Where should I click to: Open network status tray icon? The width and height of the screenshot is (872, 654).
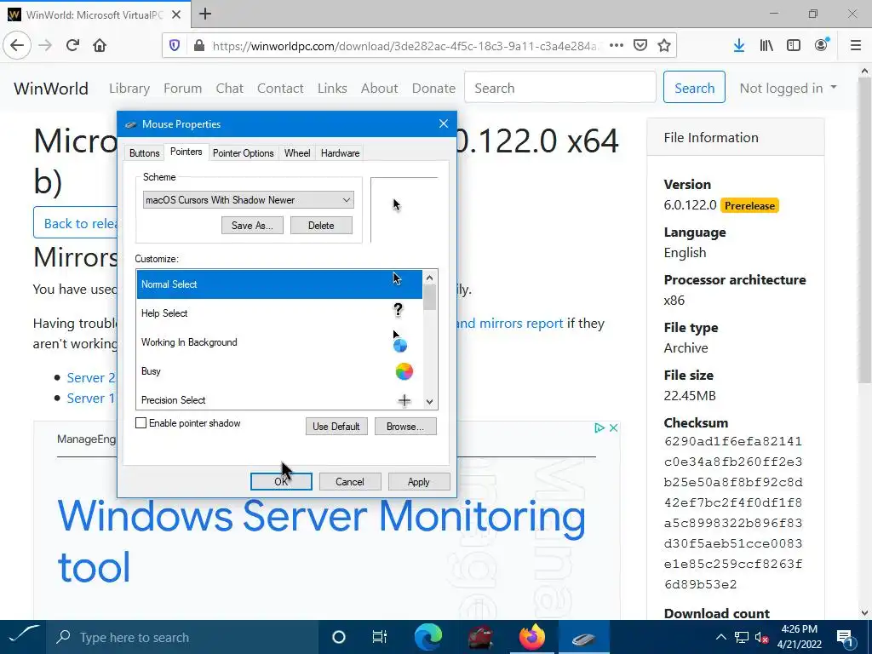[x=742, y=637]
